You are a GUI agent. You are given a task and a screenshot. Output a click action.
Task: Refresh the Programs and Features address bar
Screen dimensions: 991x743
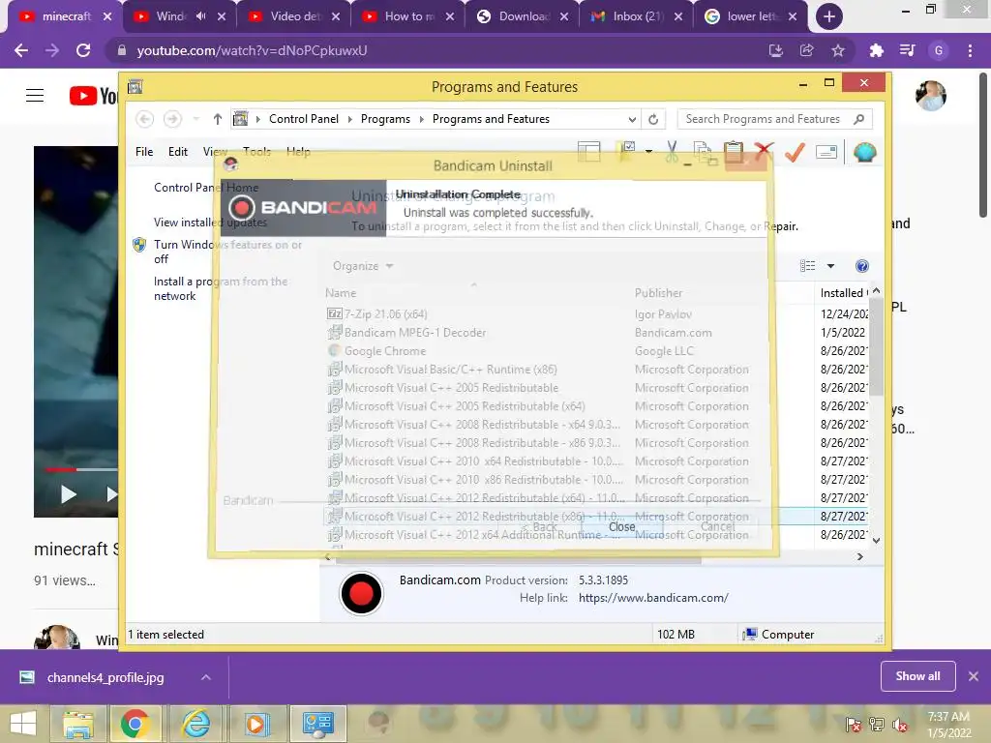point(653,119)
